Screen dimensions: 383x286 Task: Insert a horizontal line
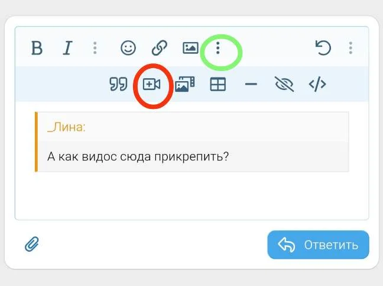pos(251,85)
